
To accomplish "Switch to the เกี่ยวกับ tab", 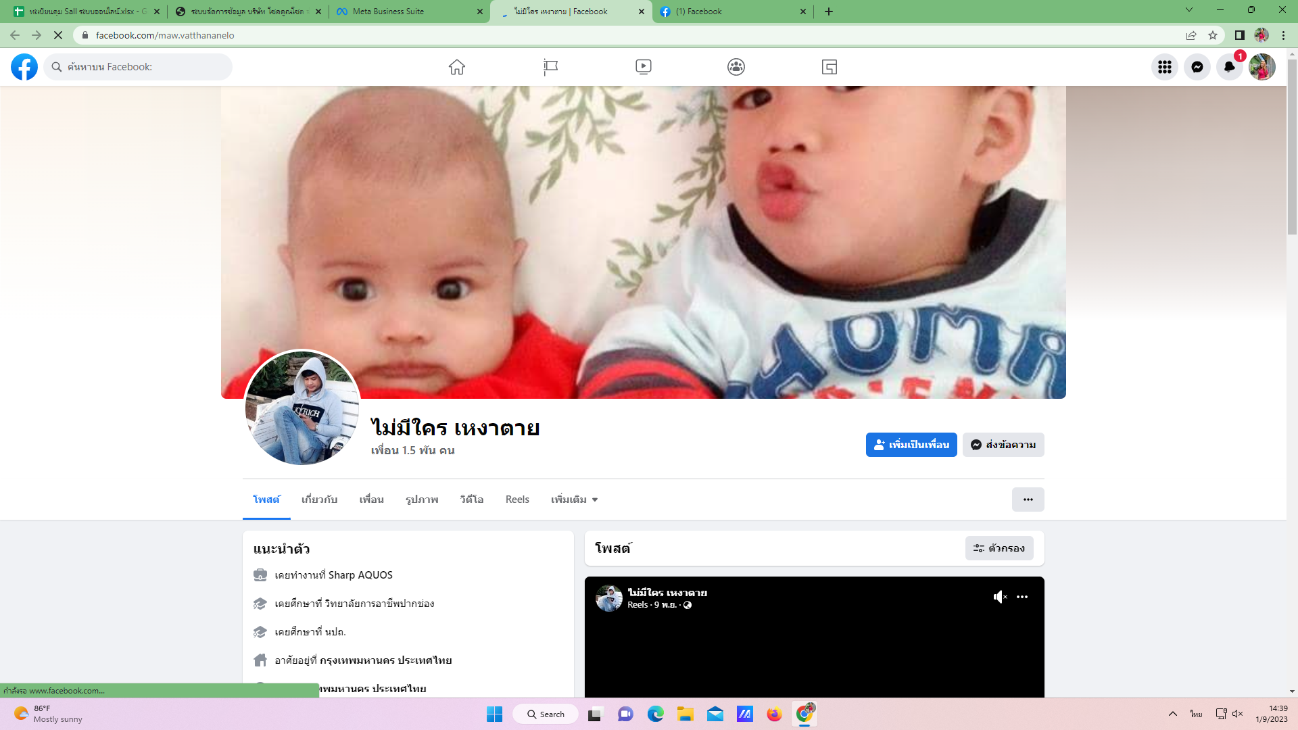I will pyautogui.click(x=319, y=500).
